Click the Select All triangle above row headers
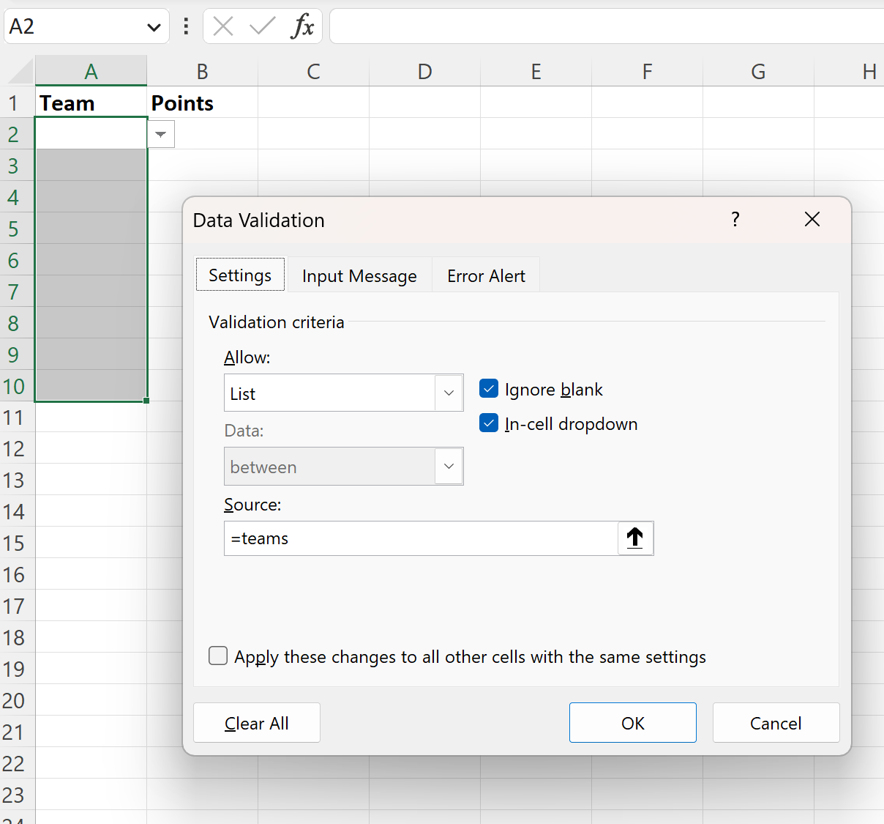 (x=18, y=70)
